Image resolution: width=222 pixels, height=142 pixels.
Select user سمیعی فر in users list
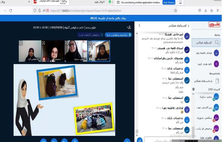click(207, 129)
